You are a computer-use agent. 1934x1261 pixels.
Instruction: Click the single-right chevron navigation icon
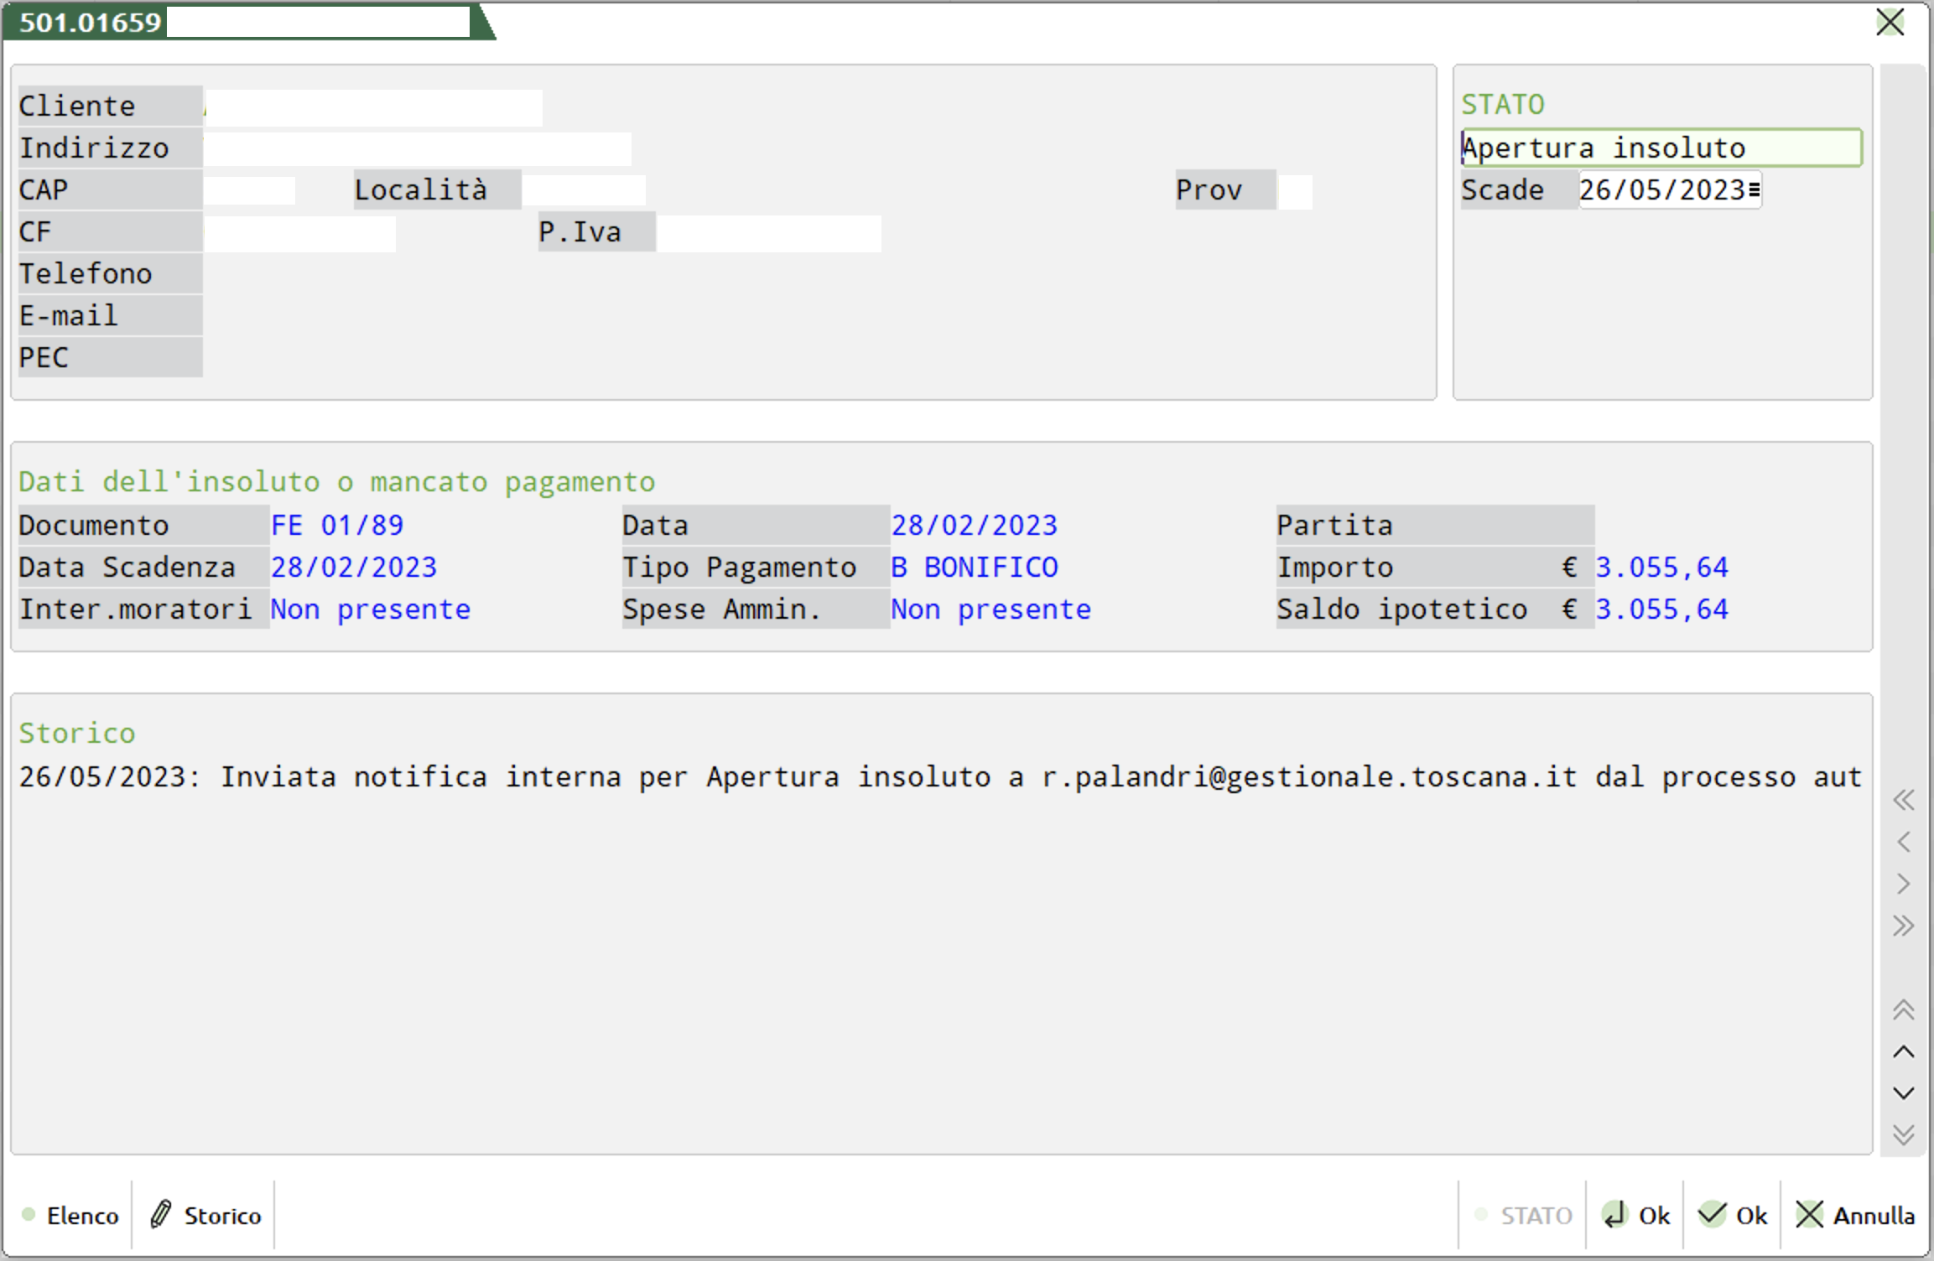1903,884
